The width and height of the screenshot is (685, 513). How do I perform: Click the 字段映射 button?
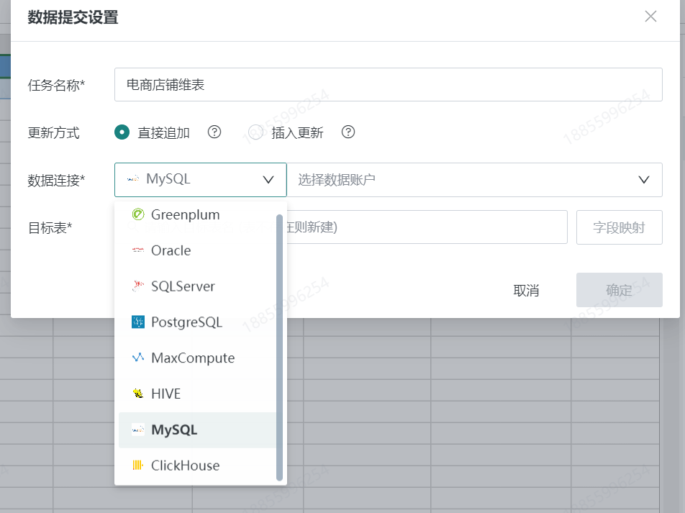(x=619, y=227)
